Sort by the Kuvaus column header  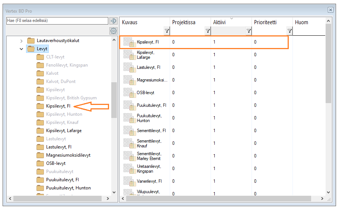(130, 22)
